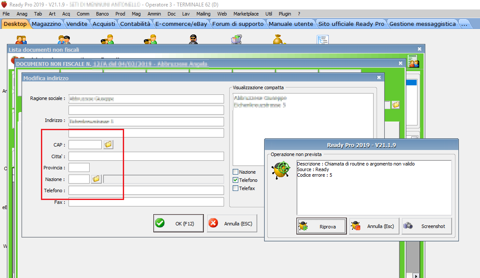
Task: Open the money bag desktop icon
Action: (x=279, y=39)
